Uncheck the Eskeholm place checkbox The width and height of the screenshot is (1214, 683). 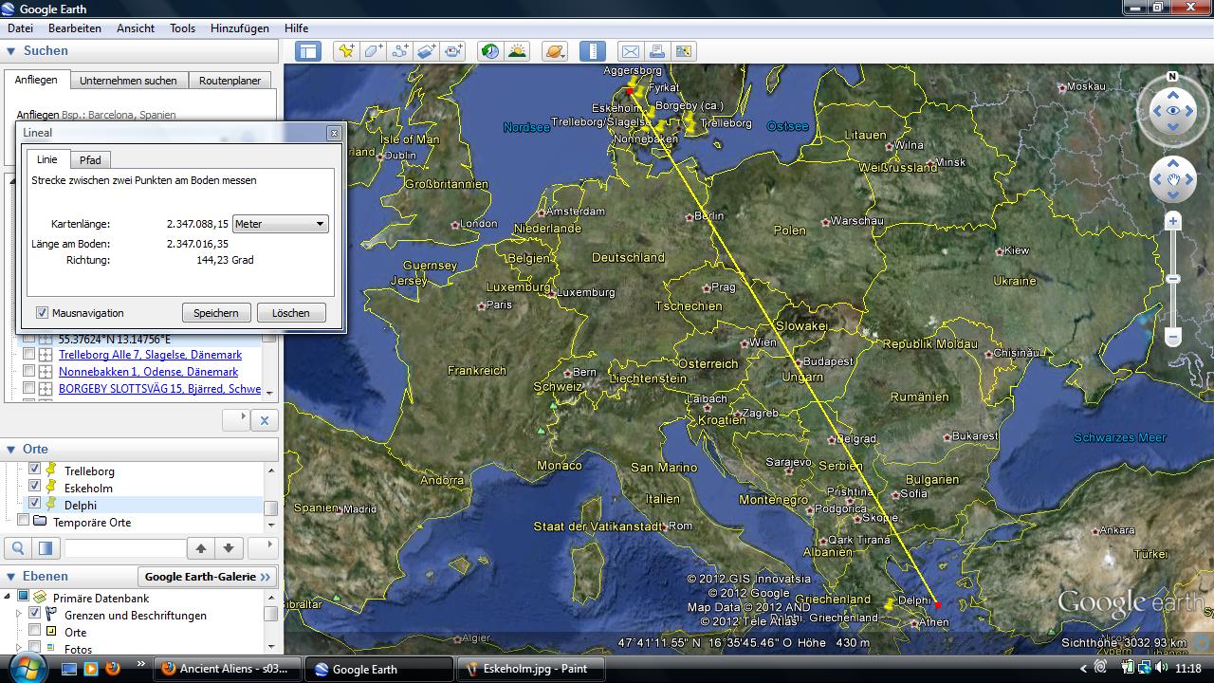click(x=35, y=487)
